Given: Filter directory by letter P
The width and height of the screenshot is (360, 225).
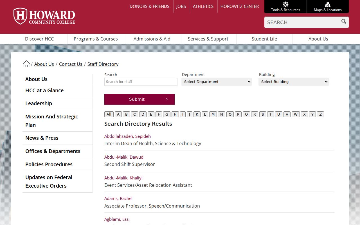Looking at the screenshot, I should (x=238, y=114).
